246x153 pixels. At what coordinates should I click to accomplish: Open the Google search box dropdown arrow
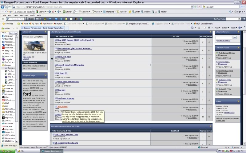point(34,12)
